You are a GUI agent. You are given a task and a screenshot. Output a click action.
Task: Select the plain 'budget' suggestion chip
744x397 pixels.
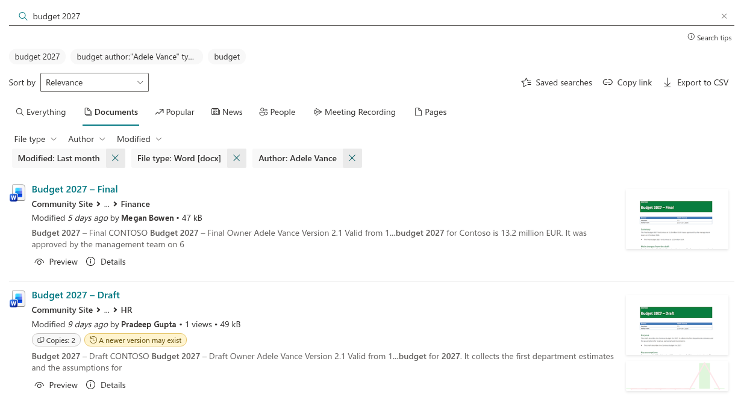tap(227, 57)
